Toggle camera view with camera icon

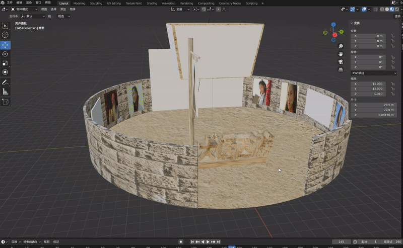(341, 62)
